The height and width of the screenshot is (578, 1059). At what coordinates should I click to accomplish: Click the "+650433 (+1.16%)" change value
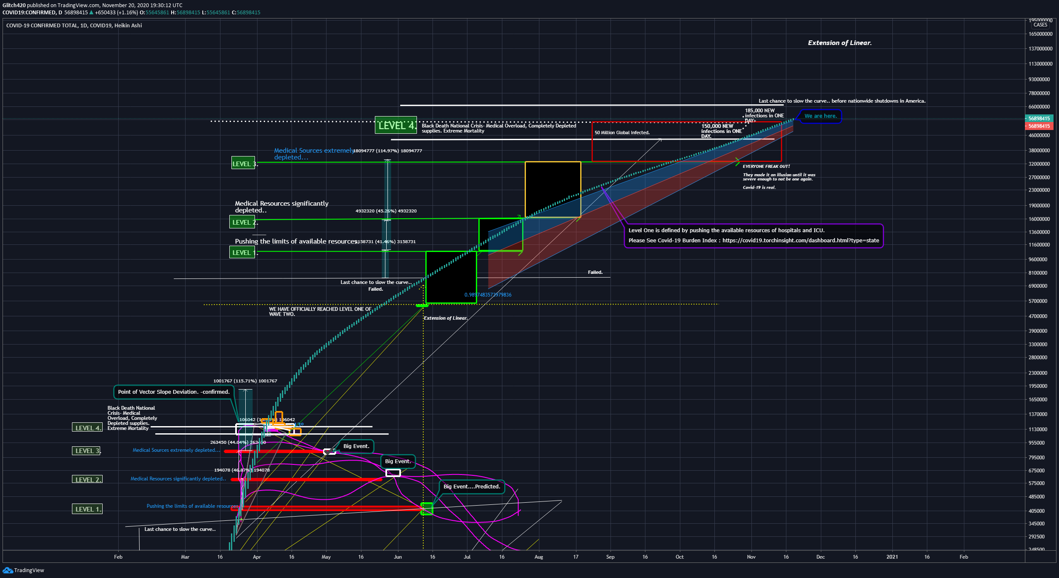coord(116,13)
